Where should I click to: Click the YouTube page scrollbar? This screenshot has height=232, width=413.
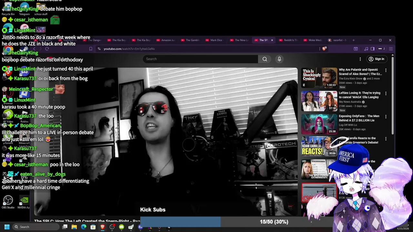[393, 95]
